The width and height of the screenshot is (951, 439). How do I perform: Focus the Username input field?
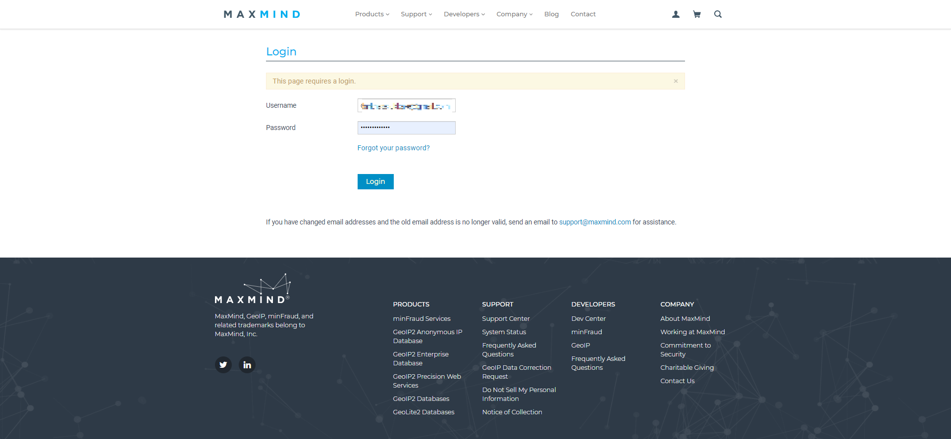(407, 106)
